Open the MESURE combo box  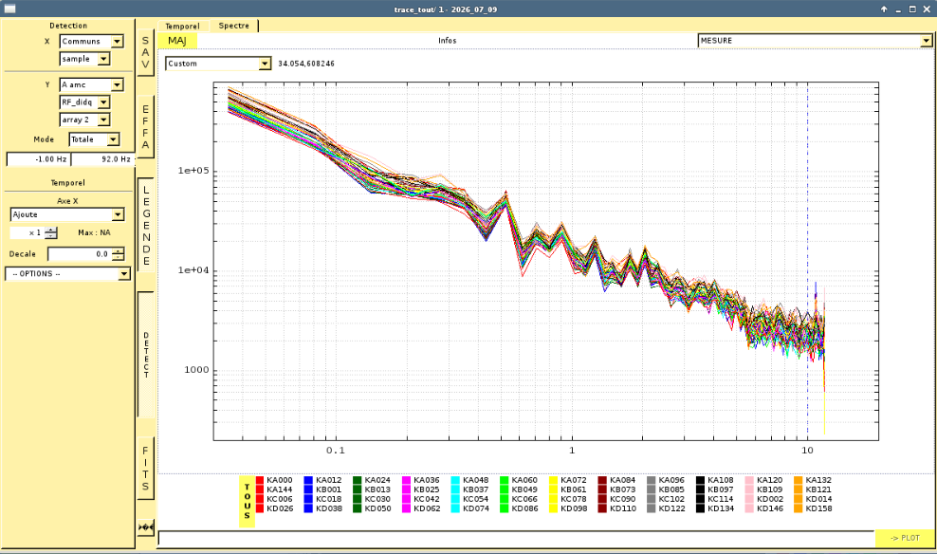[x=815, y=41]
